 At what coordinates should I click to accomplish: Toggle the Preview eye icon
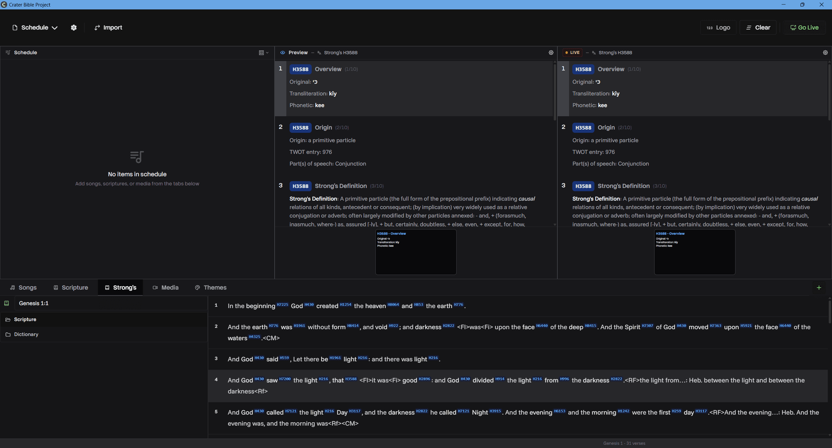pos(282,53)
